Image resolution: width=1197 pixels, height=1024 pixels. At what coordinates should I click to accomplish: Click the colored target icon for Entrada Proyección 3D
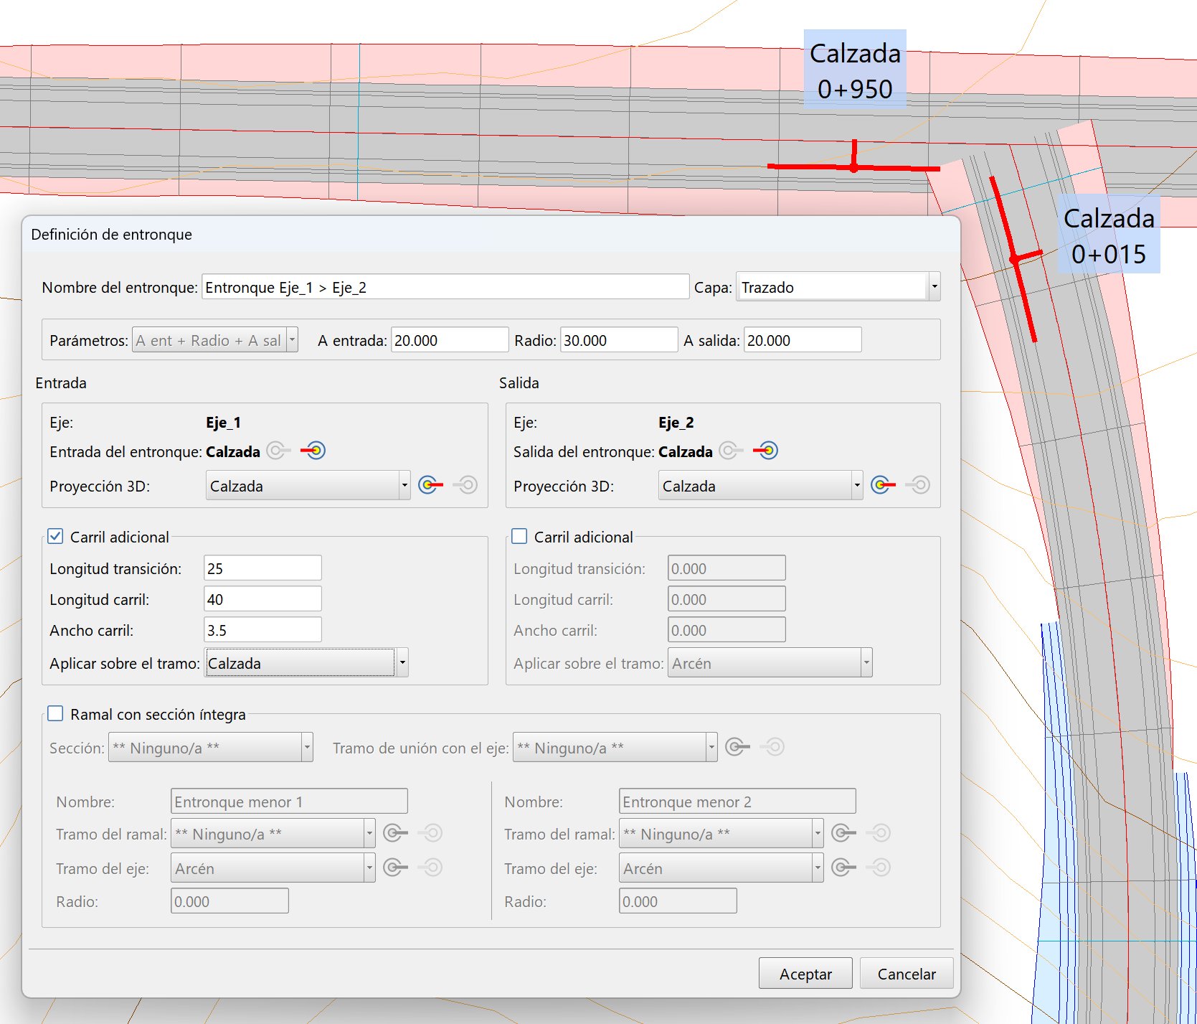pos(430,486)
